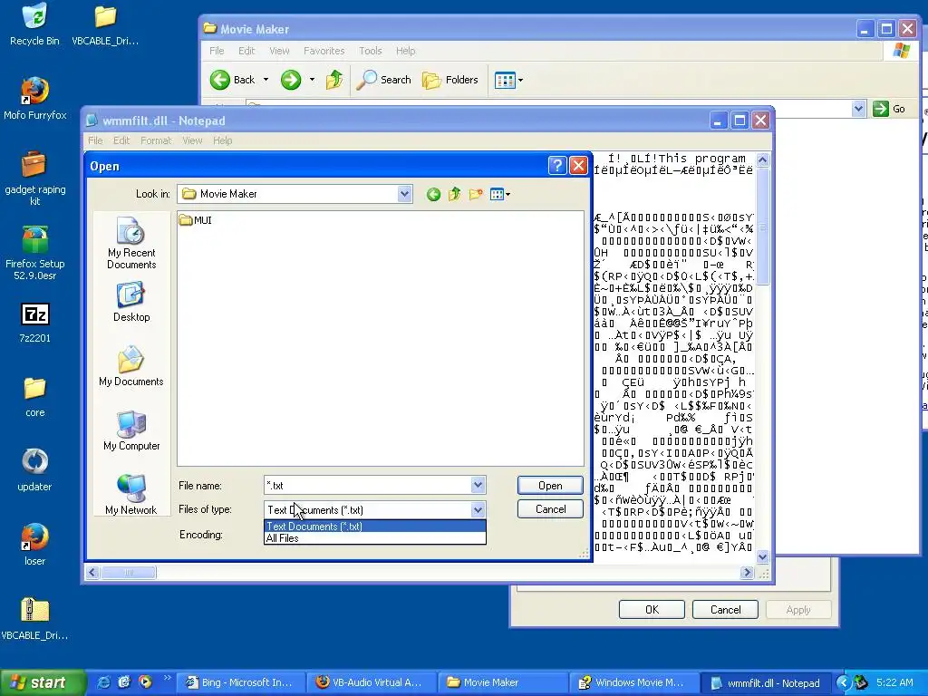Click Cancel in the Open dialog
The image size is (928, 696).
(x=550, y=509)
